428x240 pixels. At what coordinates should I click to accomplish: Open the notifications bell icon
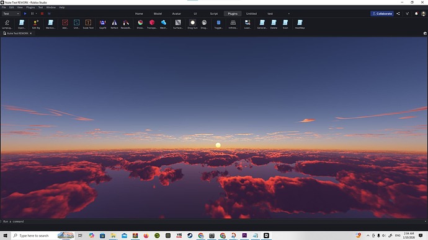pyautogui.click(x=416, y=14)
